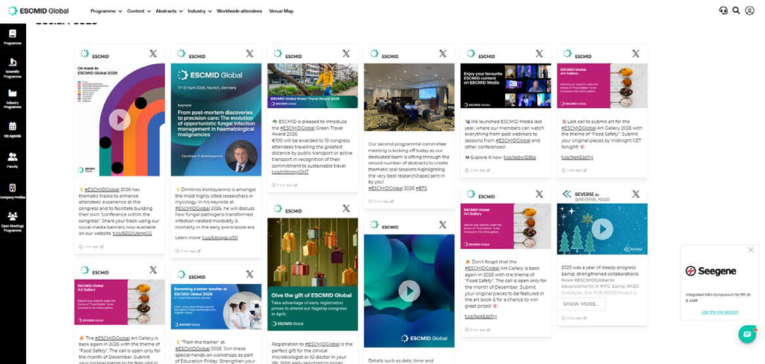Open Company Profiles sidebar icon

click(13, 188)
